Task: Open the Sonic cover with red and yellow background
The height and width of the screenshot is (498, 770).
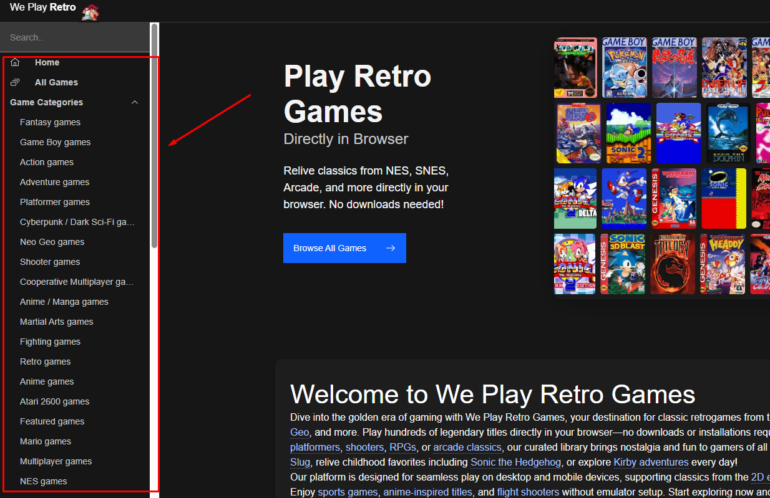Action: point(724,199)
